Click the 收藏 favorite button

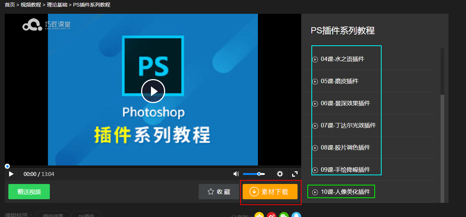tap(219, 192)
